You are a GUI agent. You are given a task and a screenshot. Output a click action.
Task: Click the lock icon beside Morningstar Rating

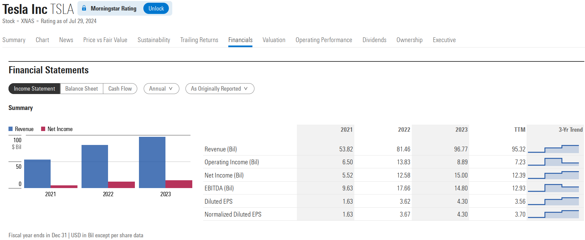(x=84, y=8)
